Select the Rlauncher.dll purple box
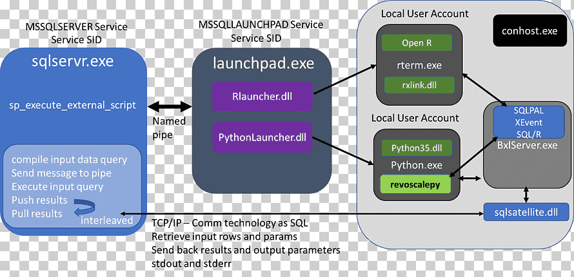The height and width of the screenshot is (277, 574). 262,97
